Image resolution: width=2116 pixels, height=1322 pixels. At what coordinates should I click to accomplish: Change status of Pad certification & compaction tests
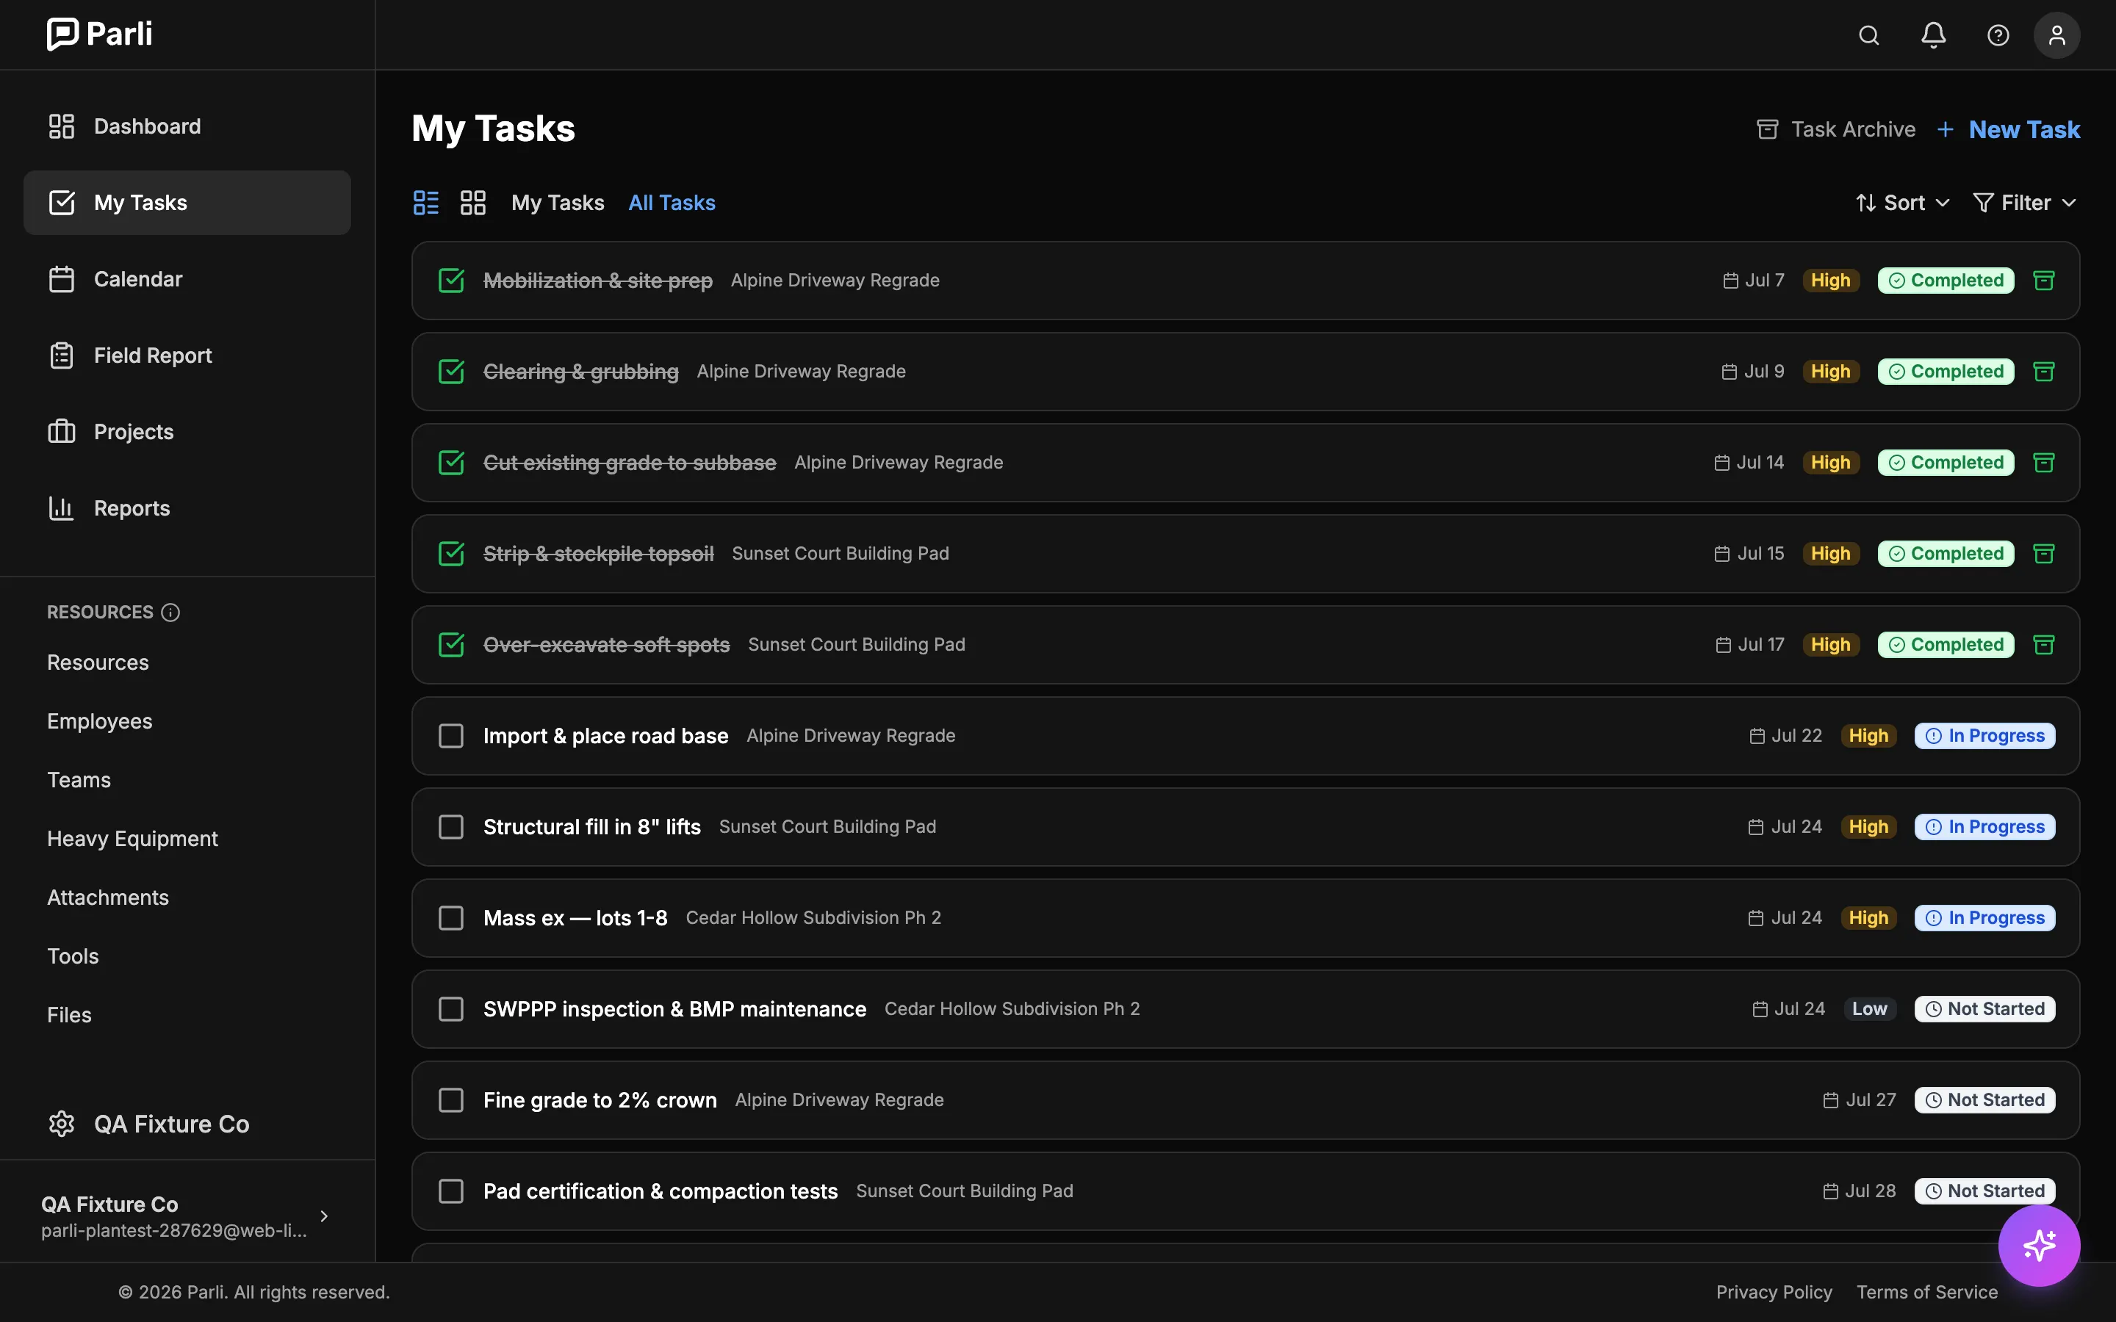pyautogui.click(x=1984, y=1191)
